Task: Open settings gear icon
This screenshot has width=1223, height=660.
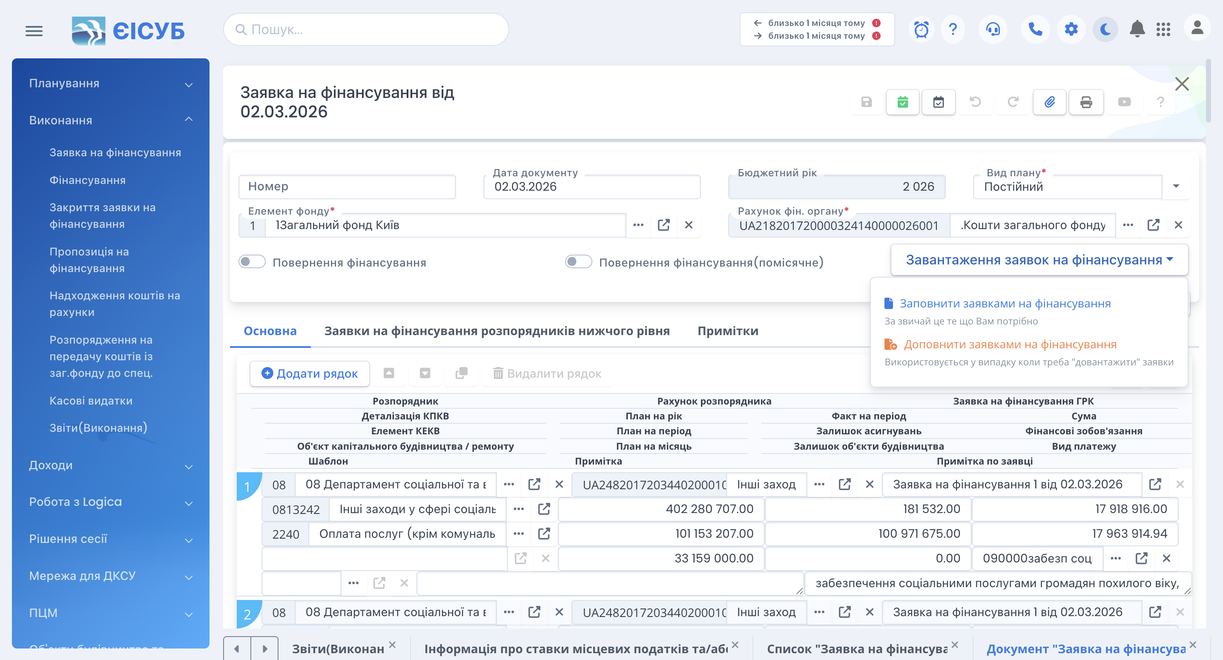Action: tap(1071, 30)
